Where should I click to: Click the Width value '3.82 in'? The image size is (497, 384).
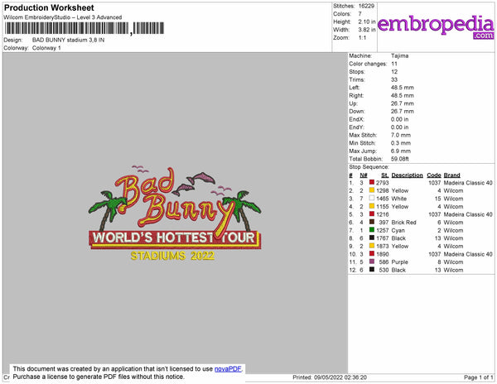367,30
